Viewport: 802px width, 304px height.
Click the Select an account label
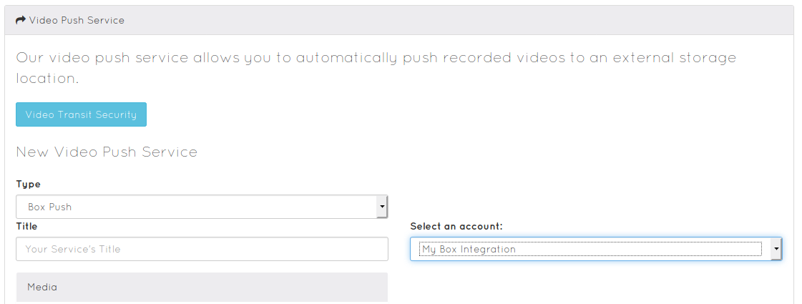point(456,226)
